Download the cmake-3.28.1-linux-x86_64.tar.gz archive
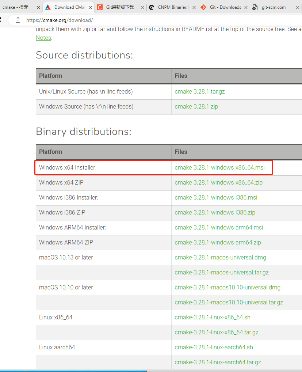 217,332
